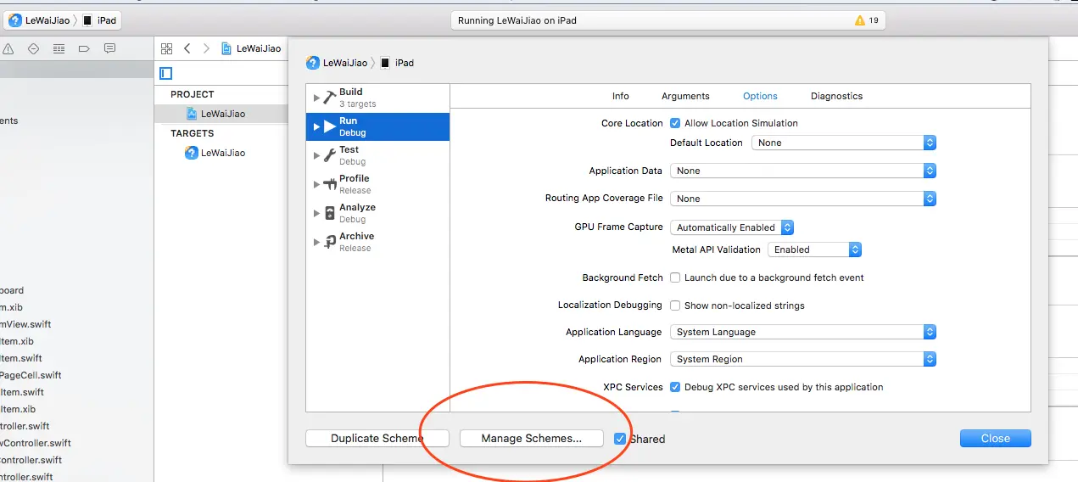Select the Run action play icon
The height and width of the screenshot is (482, 1078).
[329, 126]
